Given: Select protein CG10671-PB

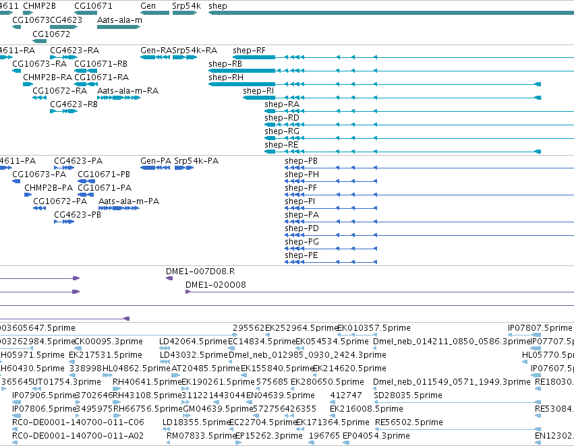Looking at the screenshot, I should (86, 181).
